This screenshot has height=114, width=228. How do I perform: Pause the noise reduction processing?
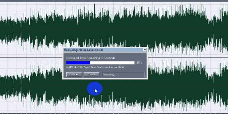(x=91, y=74)
